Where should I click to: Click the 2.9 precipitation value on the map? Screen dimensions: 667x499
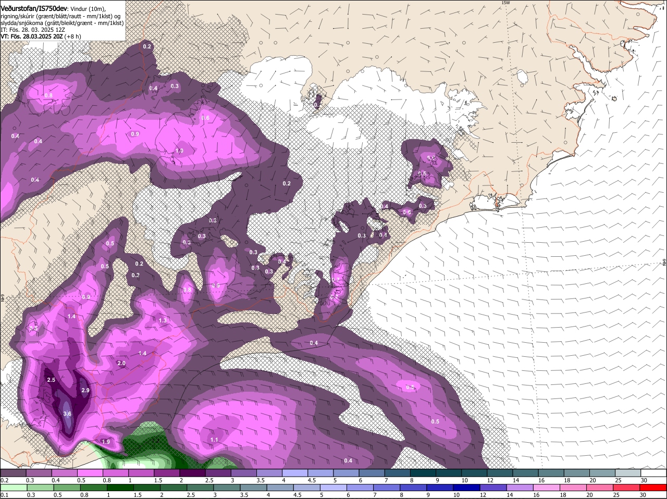click(x=86, y=390)
